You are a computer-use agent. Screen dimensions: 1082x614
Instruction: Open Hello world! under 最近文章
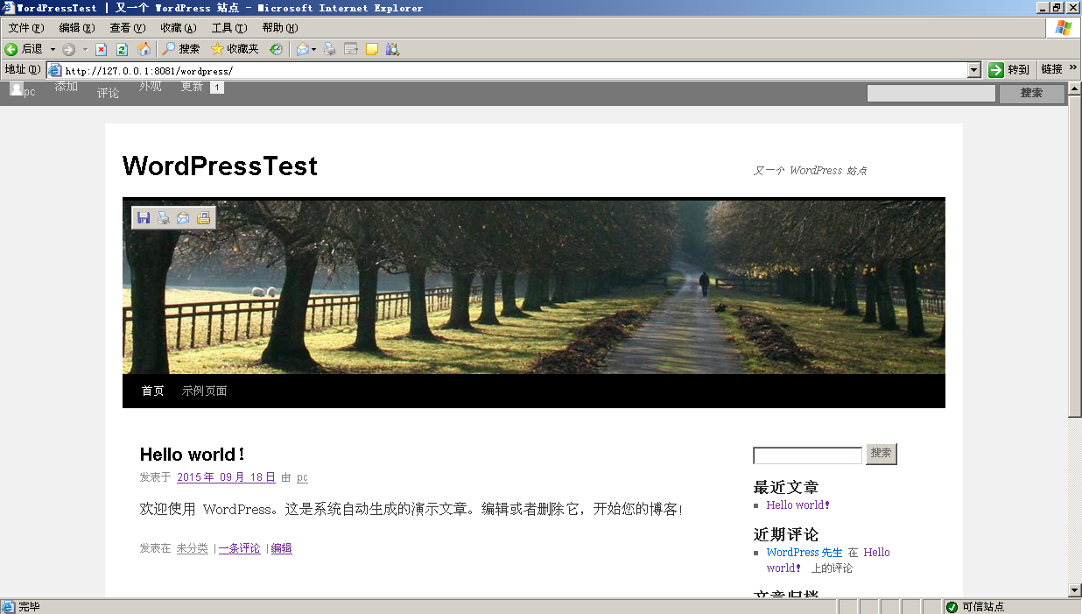pos(798,505)
